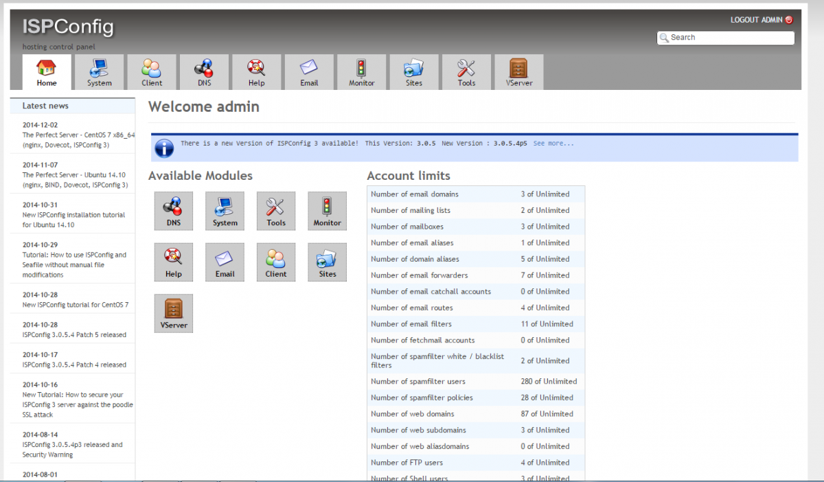The width and height of the screenshot is (824, 482).
Task: Select the Number of web aliasdomains row
Action: pyautogui.click(x=476, y=446)
